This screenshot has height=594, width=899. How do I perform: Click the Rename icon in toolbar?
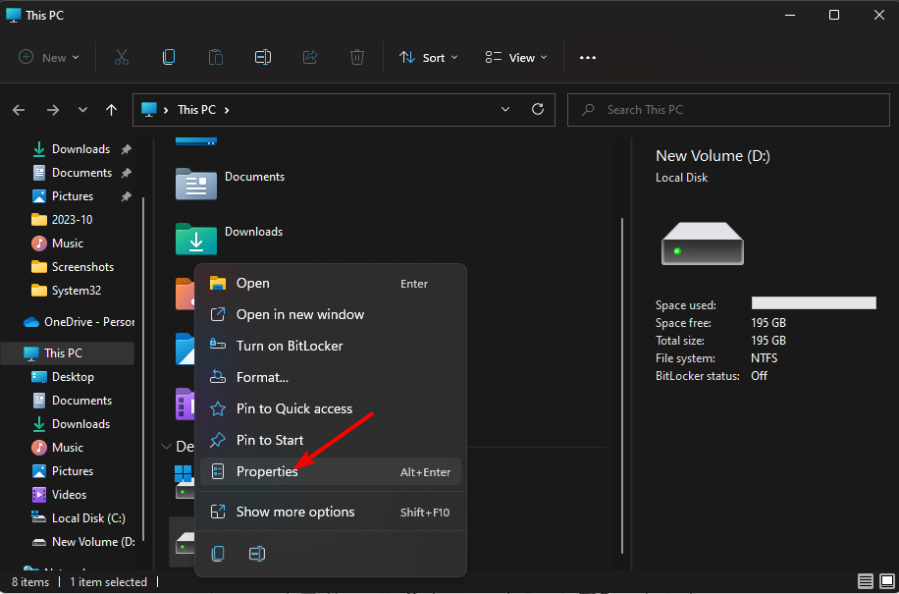click(262, 58)
